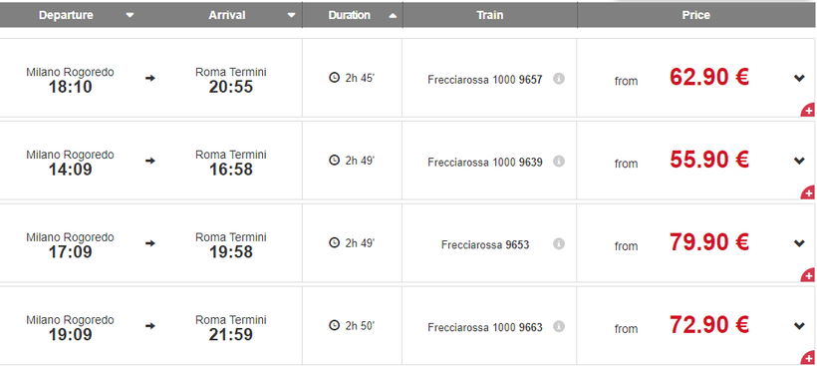Expand fare details for 14:09 departure

(x=799, y=161)
